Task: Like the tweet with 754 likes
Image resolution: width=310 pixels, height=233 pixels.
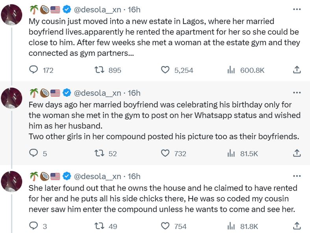Action: click(165, 226)
